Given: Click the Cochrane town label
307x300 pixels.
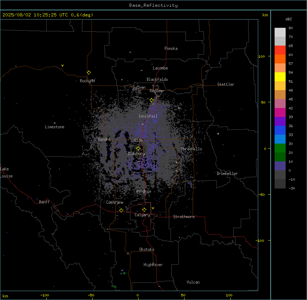Looking at the screenshot, I should [115, 202].
